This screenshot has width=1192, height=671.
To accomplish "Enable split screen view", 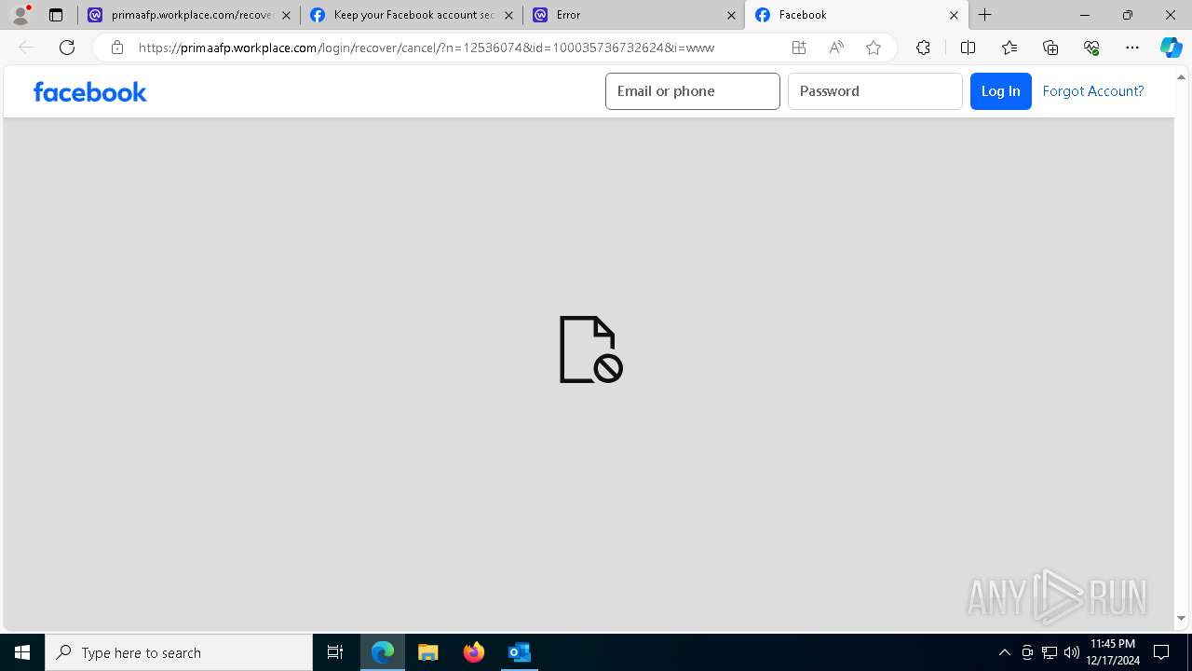I will pyautogui.click(x=968, y=48).
